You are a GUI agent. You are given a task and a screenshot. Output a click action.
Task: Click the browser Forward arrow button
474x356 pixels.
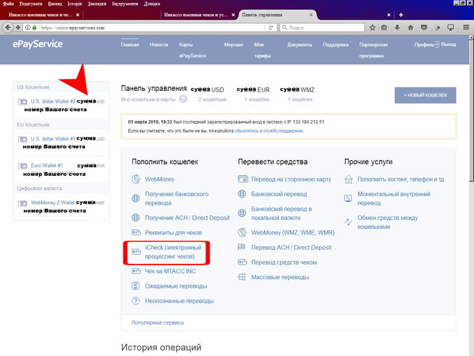(18, 27)
